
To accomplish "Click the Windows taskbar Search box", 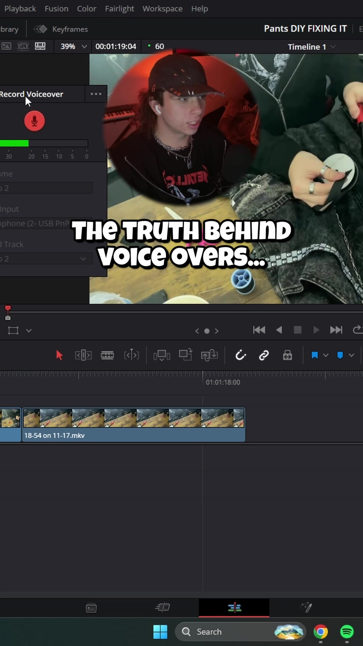I will pyautogui.click(x=240, y=632).
